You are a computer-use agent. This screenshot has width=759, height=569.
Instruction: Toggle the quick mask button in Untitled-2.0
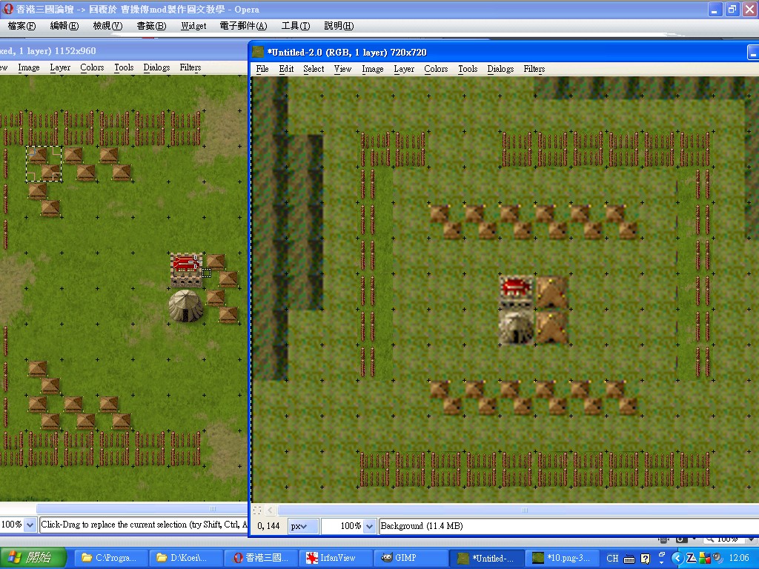click(257, 510)
